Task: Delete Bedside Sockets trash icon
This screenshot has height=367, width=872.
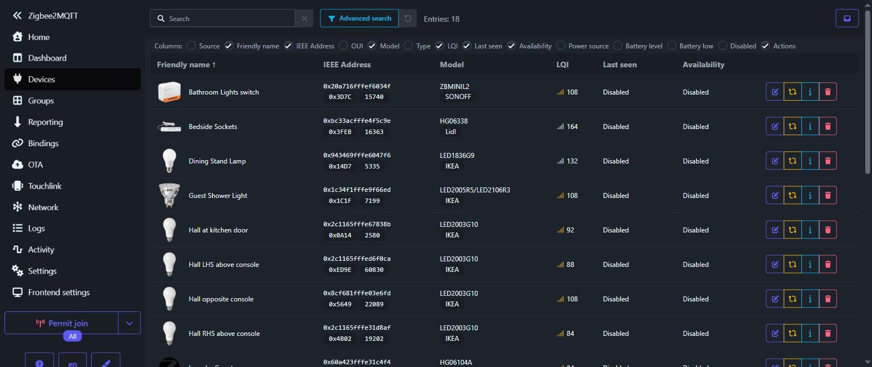Action: [828, 126]
